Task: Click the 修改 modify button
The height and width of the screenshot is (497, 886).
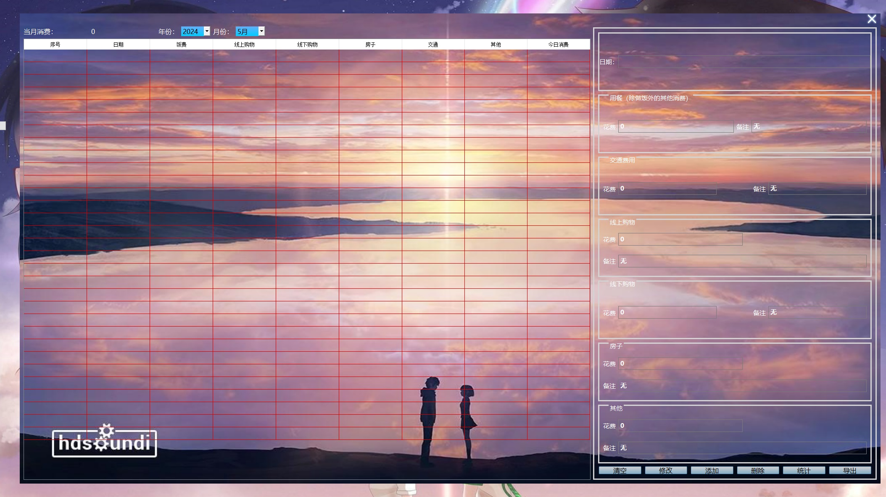Action: click(x=666, y=471)
